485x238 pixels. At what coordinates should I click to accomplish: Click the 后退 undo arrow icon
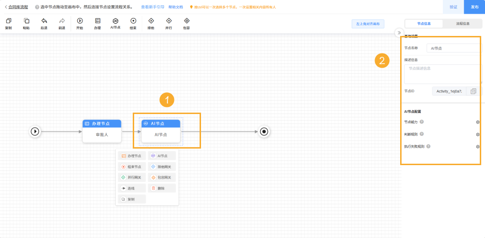tap(44, 21)
